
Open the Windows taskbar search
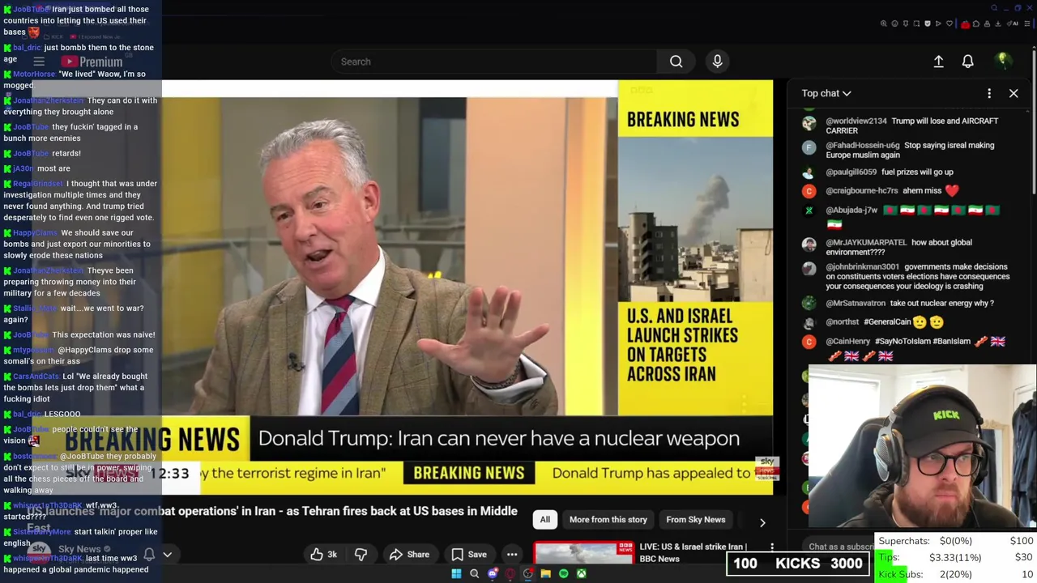pos(474,574)
